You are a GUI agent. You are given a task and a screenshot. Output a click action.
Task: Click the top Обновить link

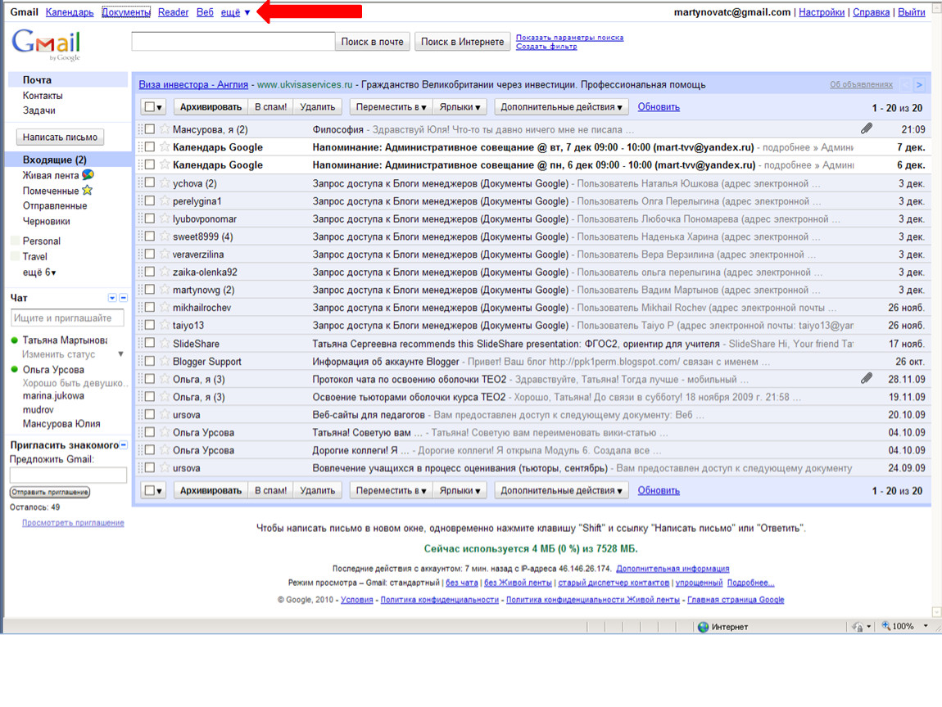click(659, 107)
